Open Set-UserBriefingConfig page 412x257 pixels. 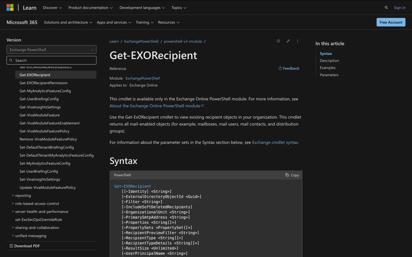(x=39, y=171)
